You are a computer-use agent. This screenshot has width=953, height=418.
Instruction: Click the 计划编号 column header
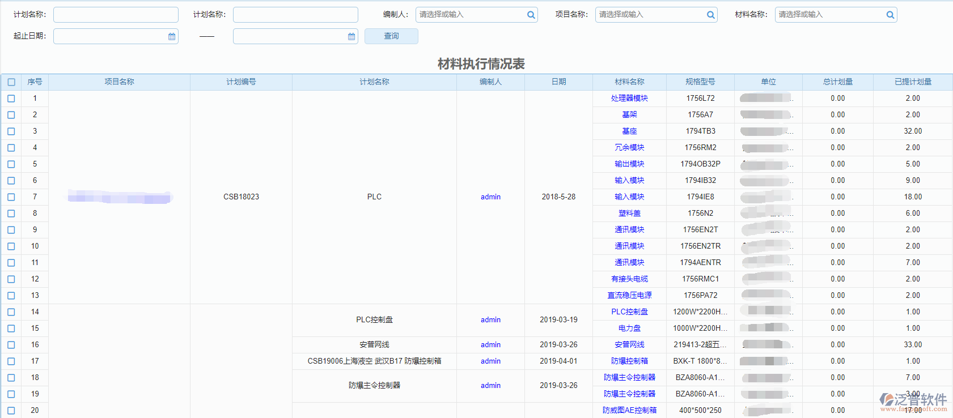click(x=241, y=82)
